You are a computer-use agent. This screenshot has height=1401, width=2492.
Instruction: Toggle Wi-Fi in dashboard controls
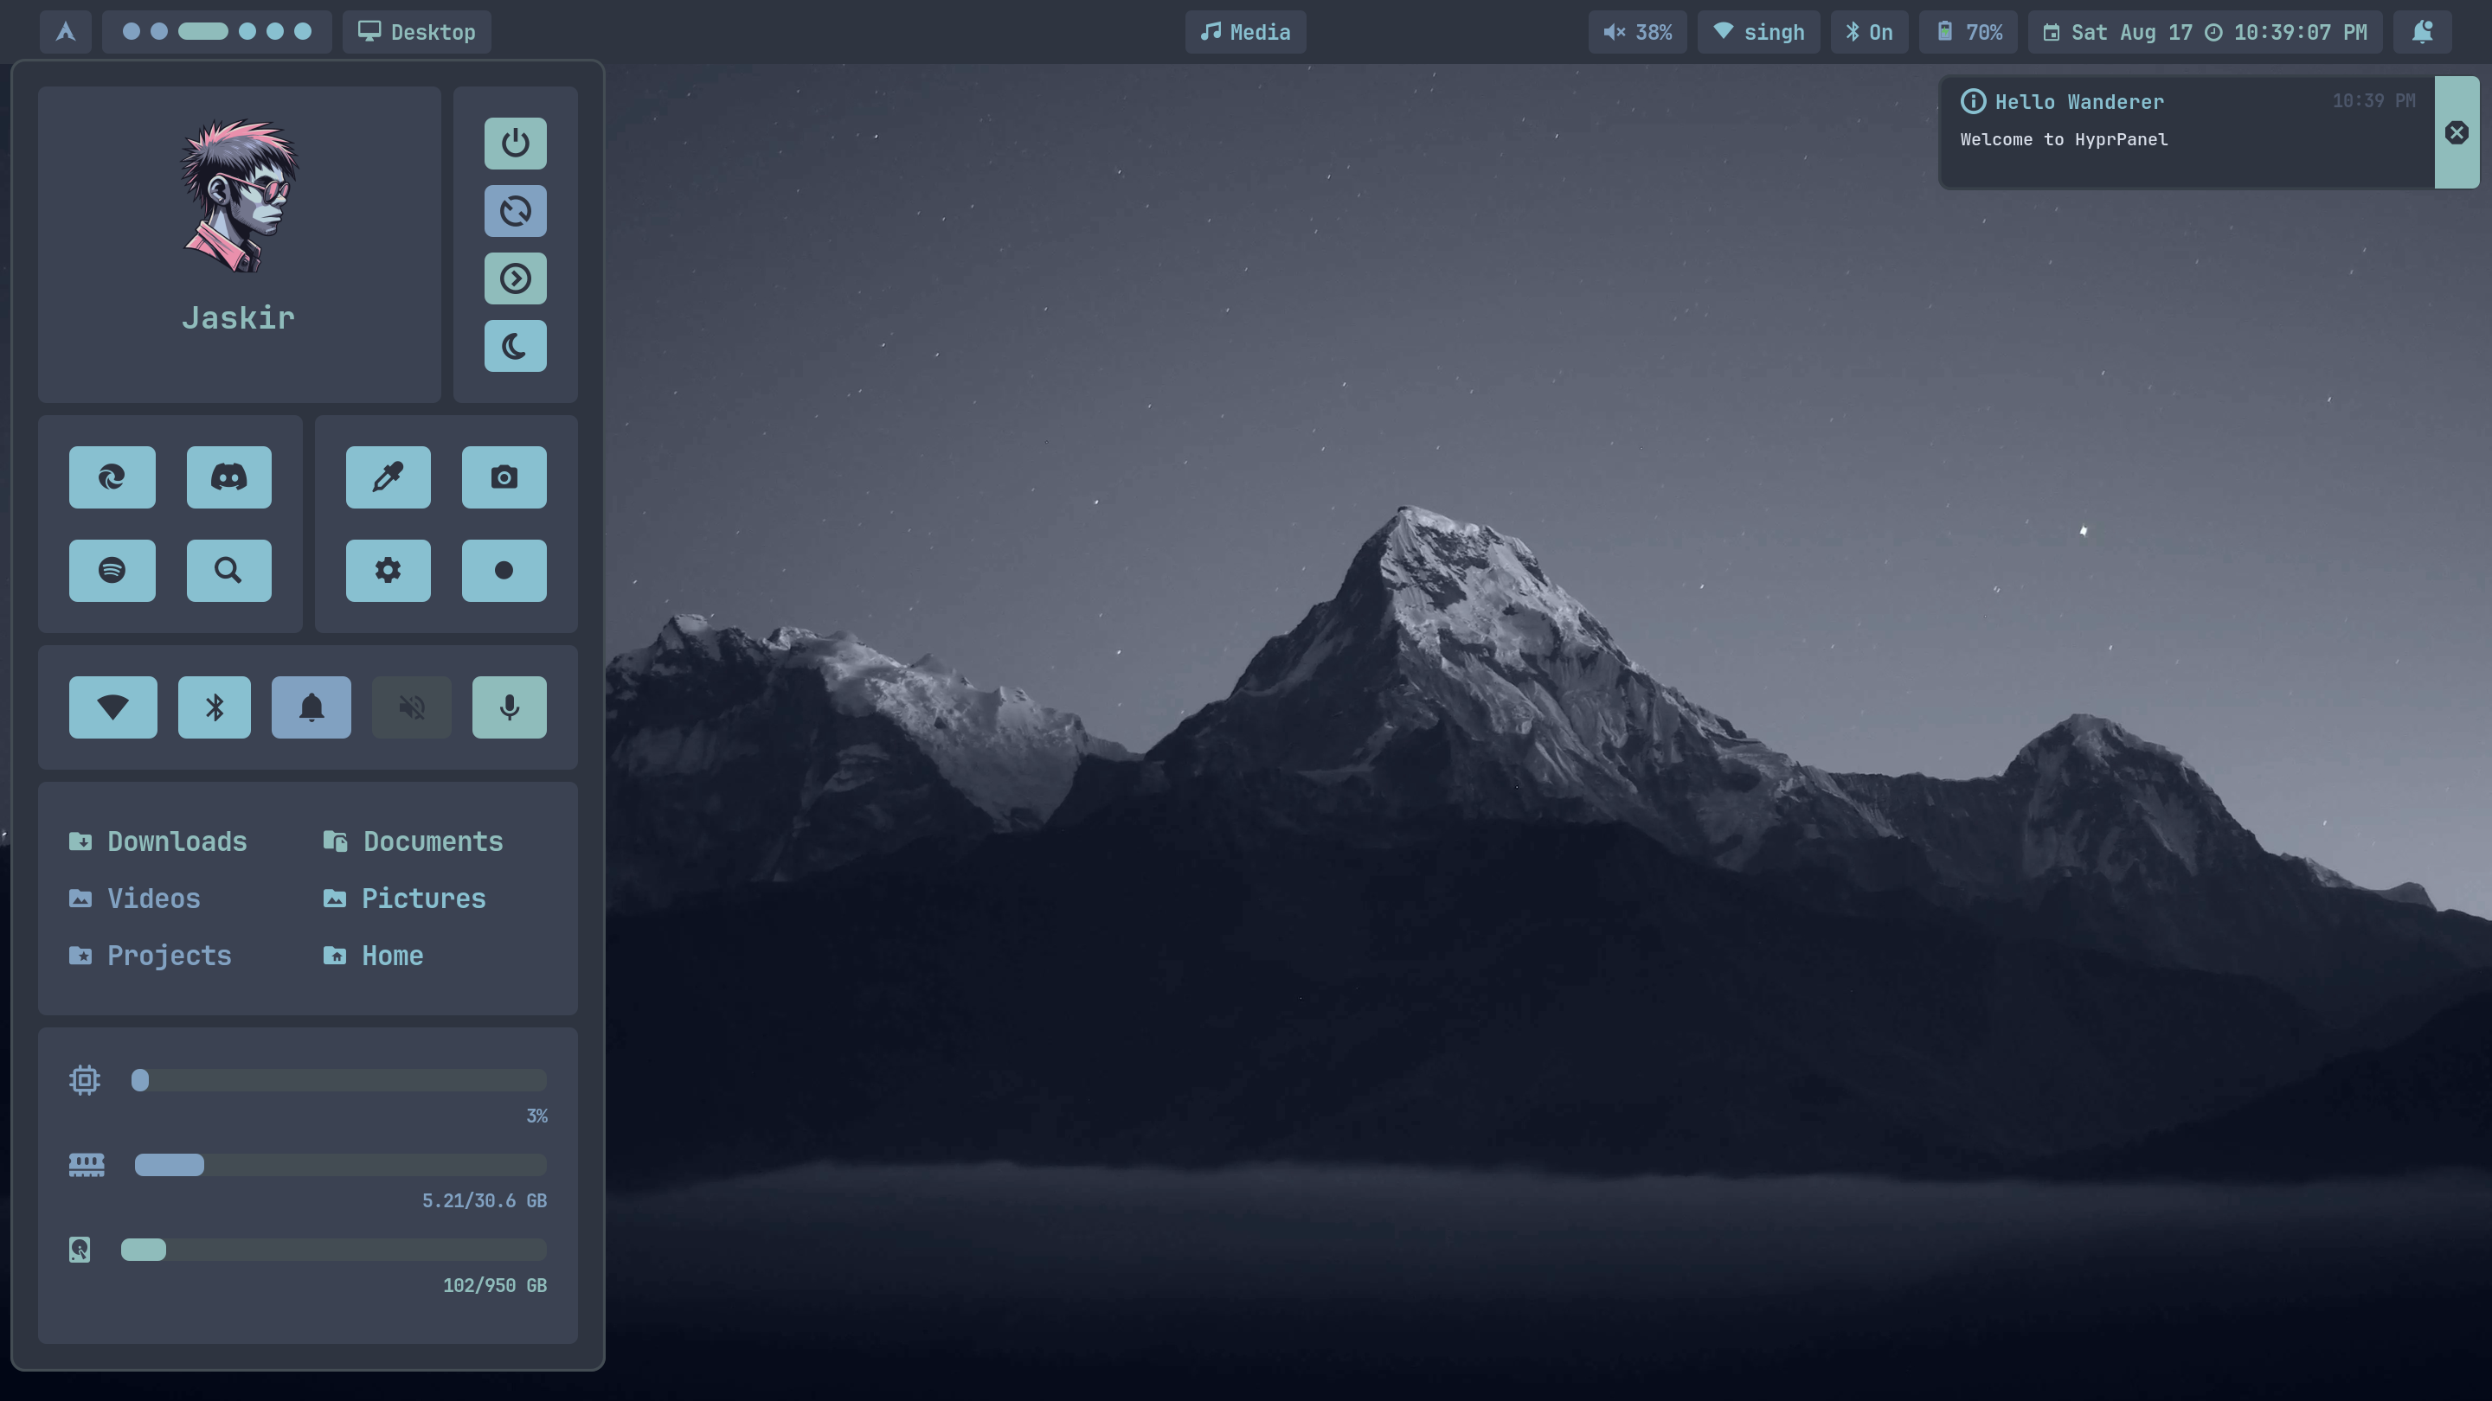(112, 707)
